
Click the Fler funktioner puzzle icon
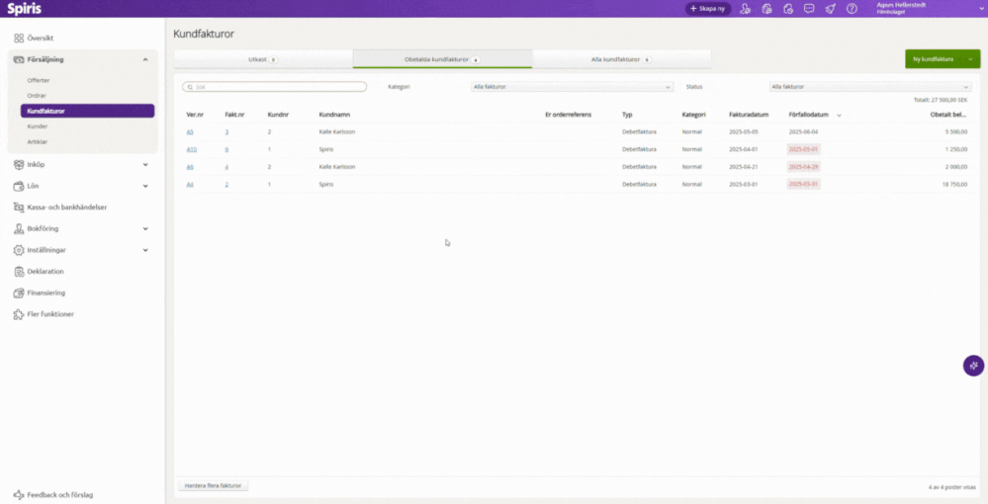coord(19,314)
